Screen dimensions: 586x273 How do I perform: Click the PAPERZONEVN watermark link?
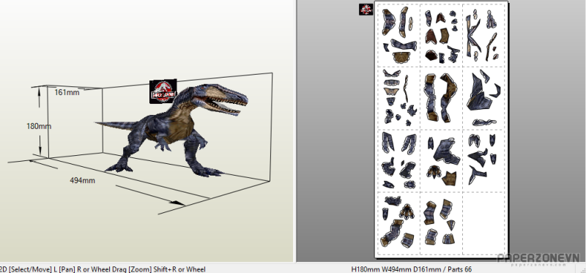tap(538, 259)
